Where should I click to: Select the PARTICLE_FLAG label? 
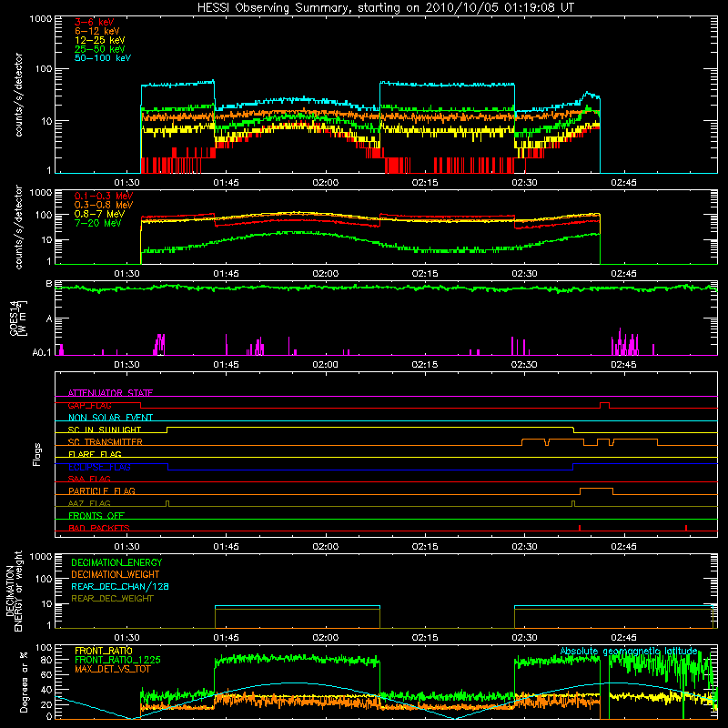coord(102,491)
